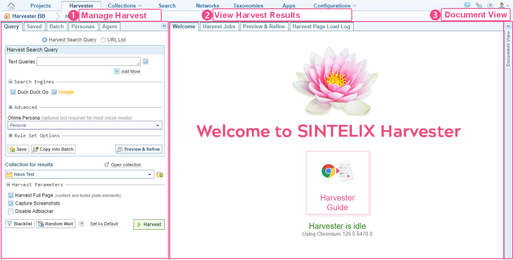Select the URL List radio button

[103, 40]
